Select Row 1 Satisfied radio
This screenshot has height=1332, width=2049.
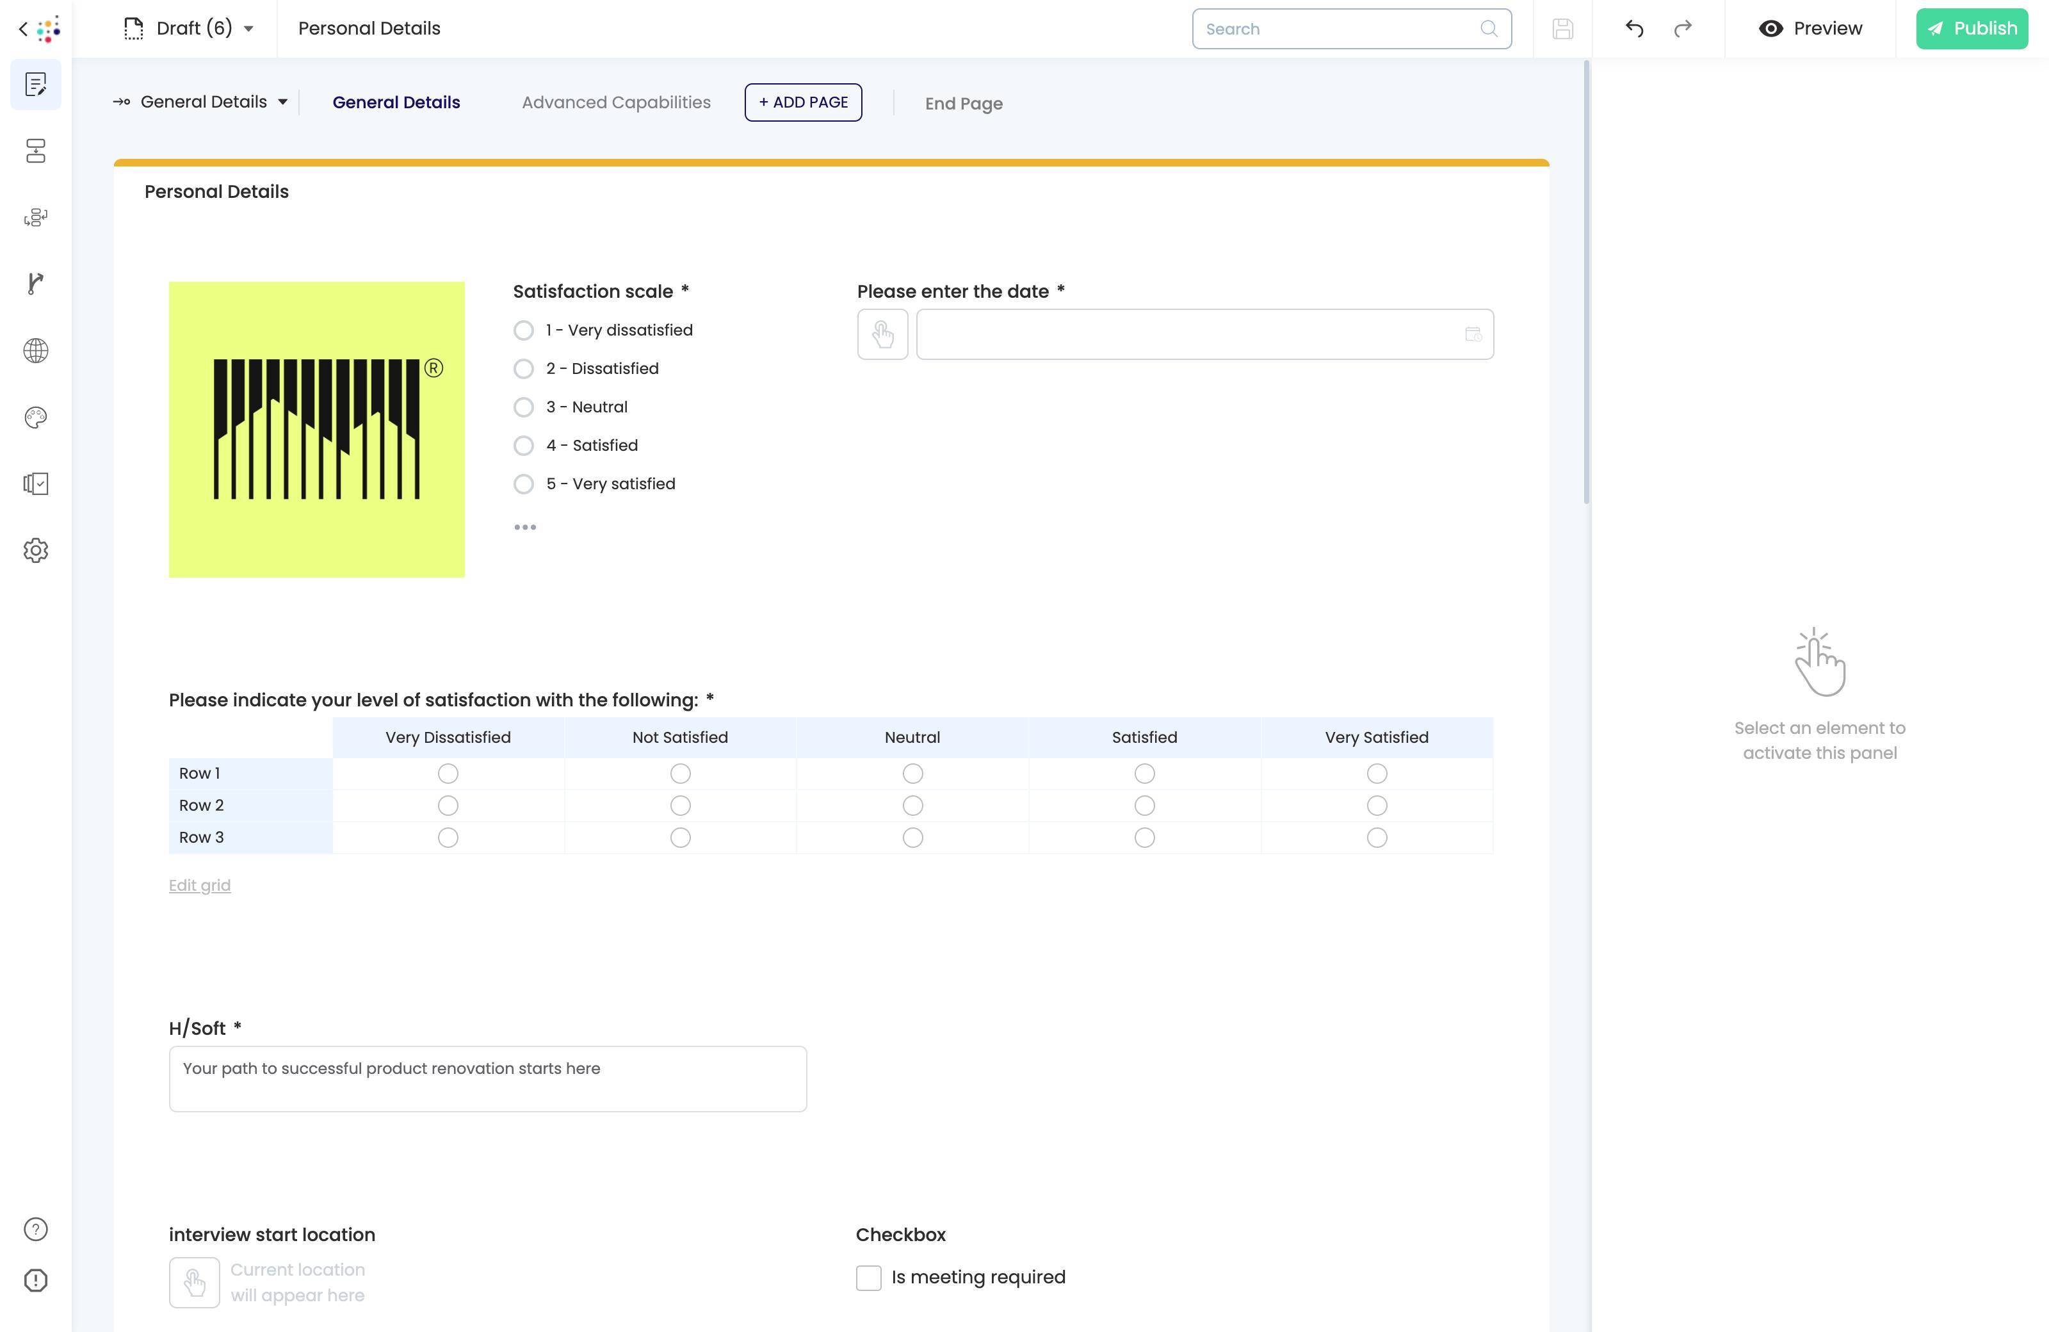(1144, 773)
